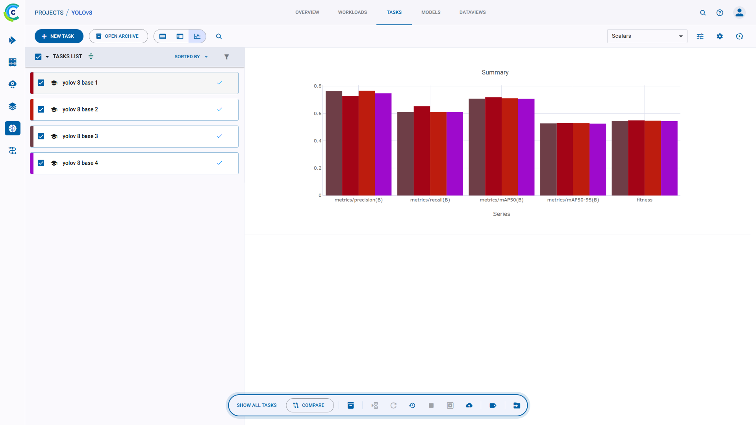The height and width of the screenshot is (425, 756).
Task: Click the OPEN ARCHIVE button
Action: 119,36
